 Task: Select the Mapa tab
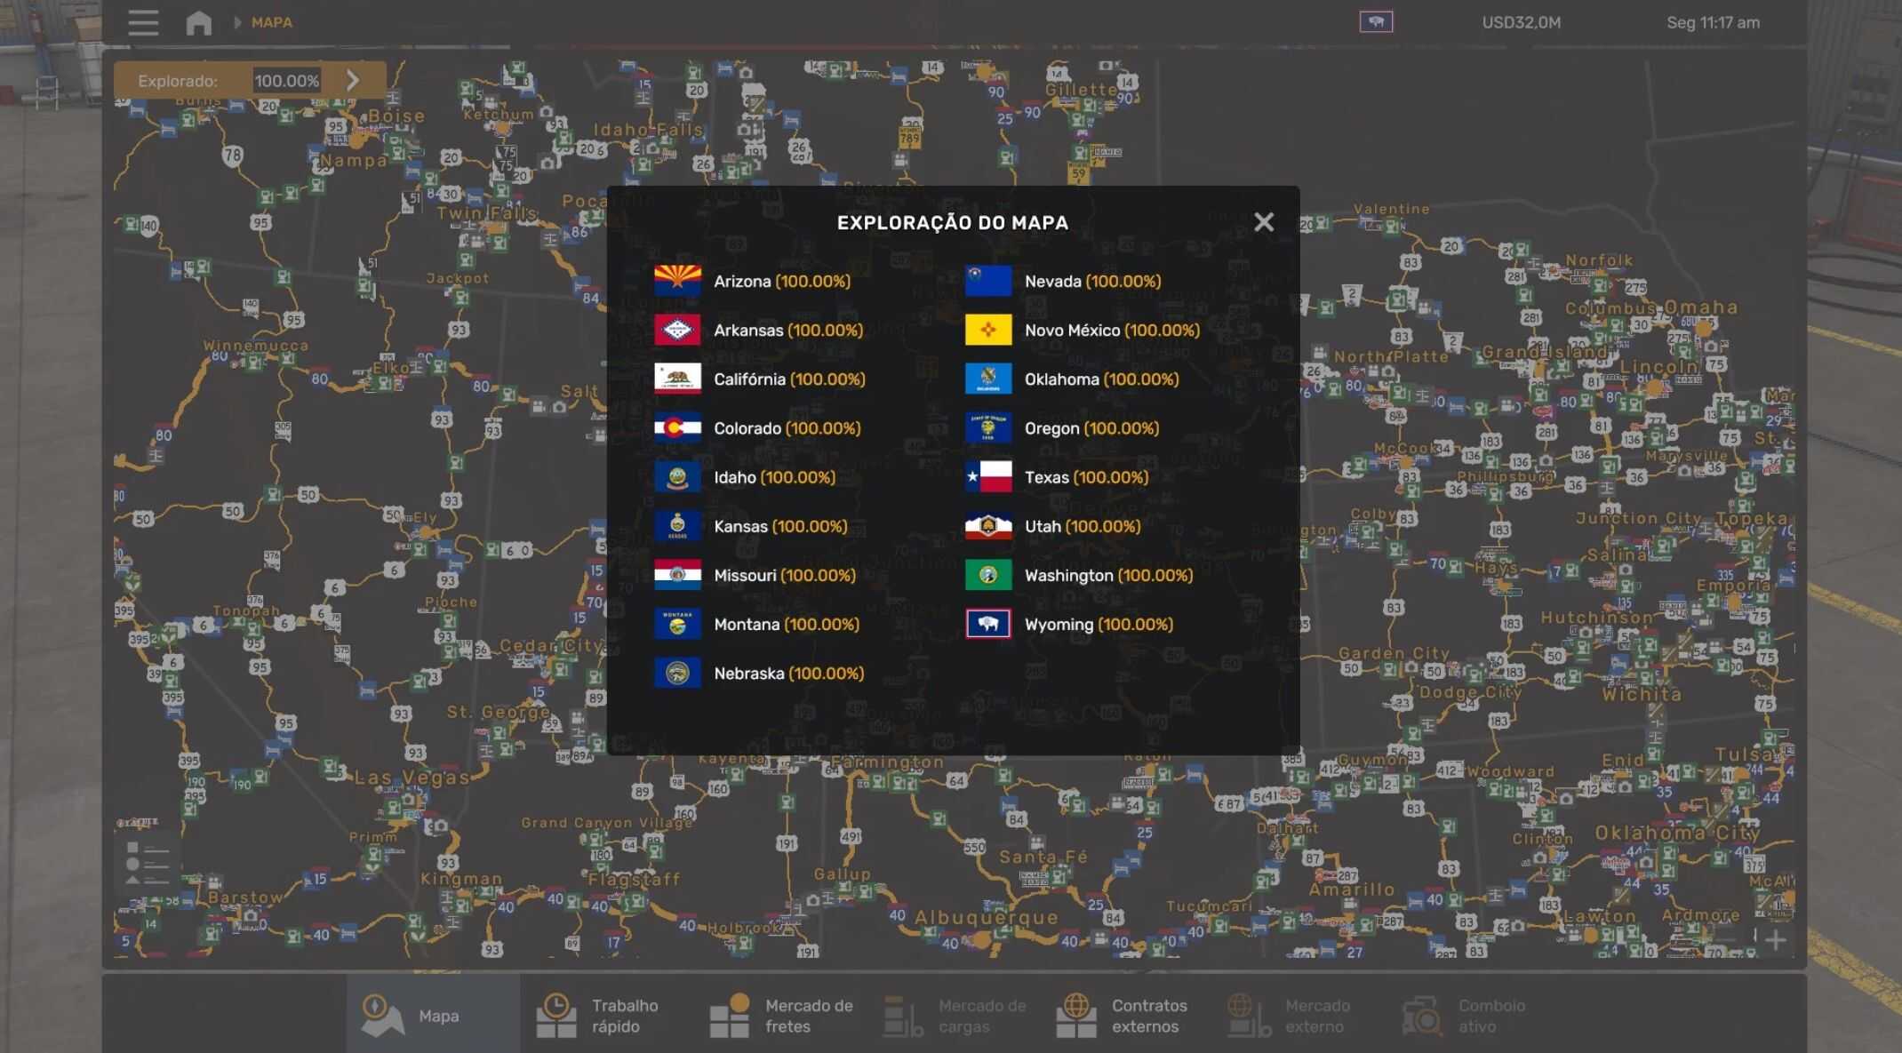(x=432, y=1016)
